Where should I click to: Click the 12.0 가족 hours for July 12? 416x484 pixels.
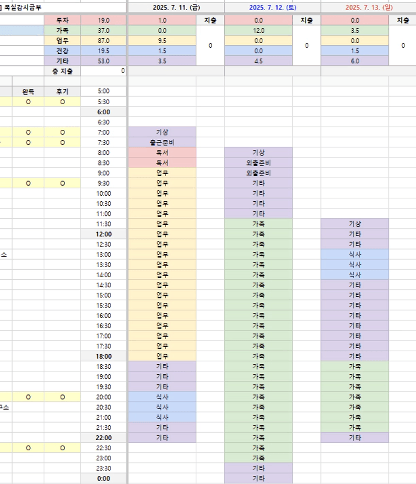259,31
